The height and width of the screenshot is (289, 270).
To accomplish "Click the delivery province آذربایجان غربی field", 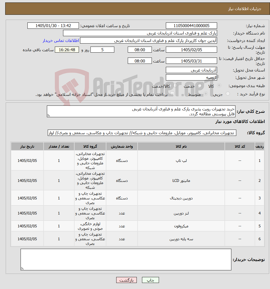I will (191, 70).
